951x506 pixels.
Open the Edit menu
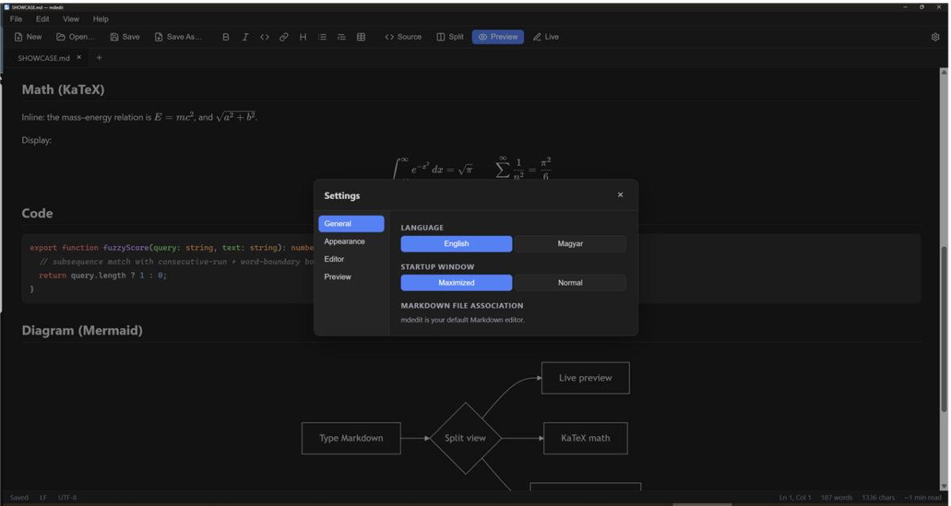[43, 19]
